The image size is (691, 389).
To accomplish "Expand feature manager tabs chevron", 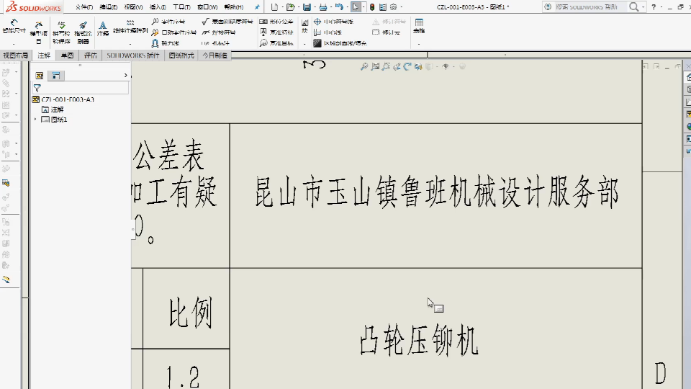I will point(125,76).
